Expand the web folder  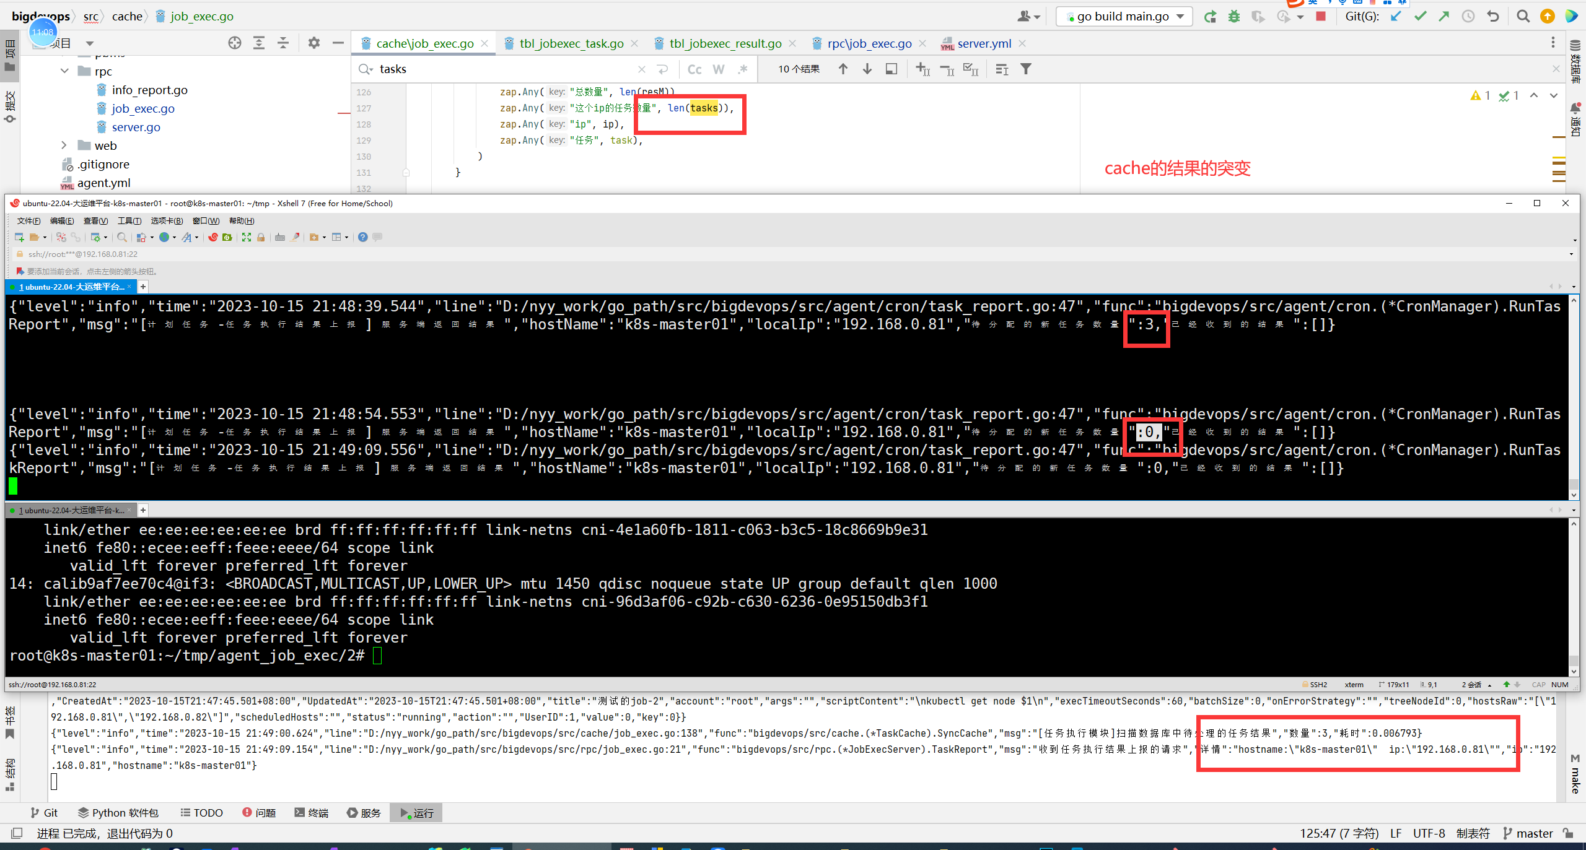tap(64, 145)
